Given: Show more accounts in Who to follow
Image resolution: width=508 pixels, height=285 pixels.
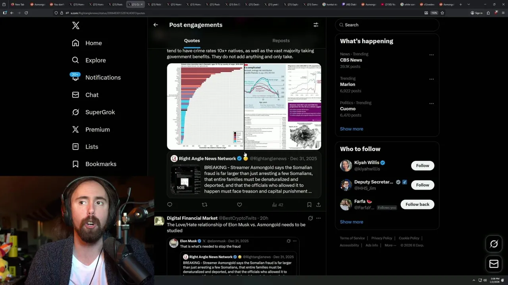Looking at the screenshot, I should 351,222.
